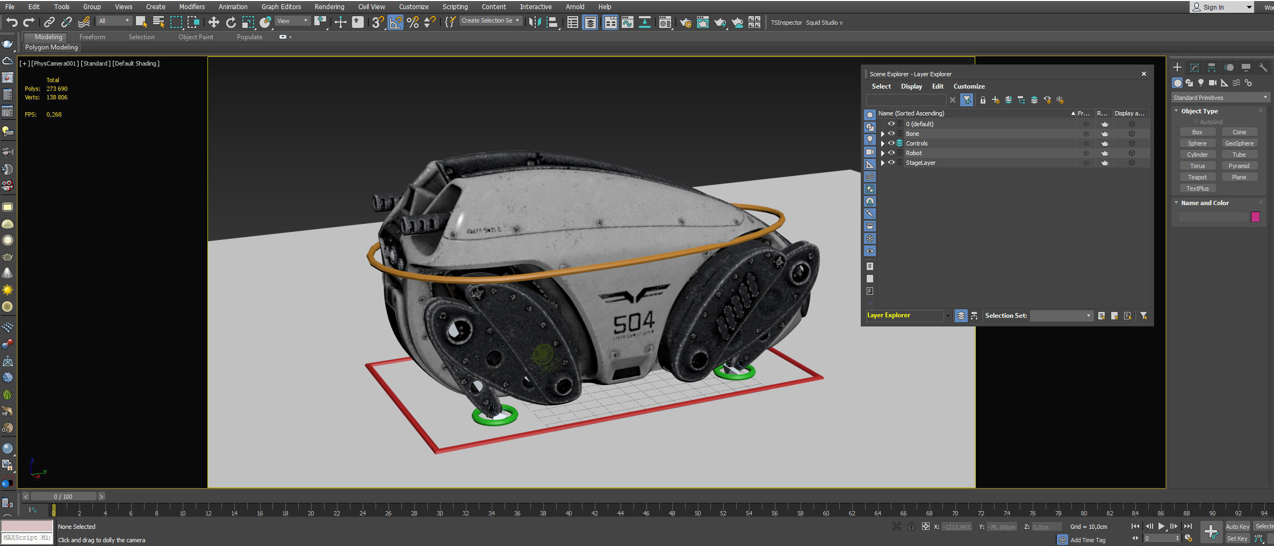Expand the Bone layer tree

pos(882,134)
